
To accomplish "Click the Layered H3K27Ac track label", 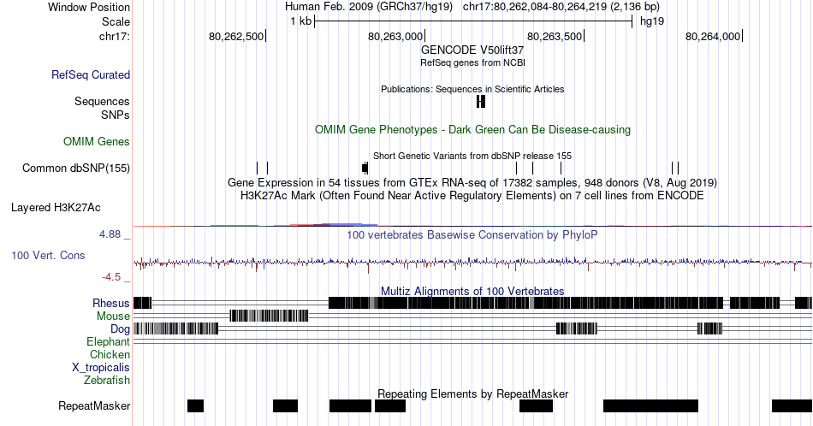I will pos(56,207).
